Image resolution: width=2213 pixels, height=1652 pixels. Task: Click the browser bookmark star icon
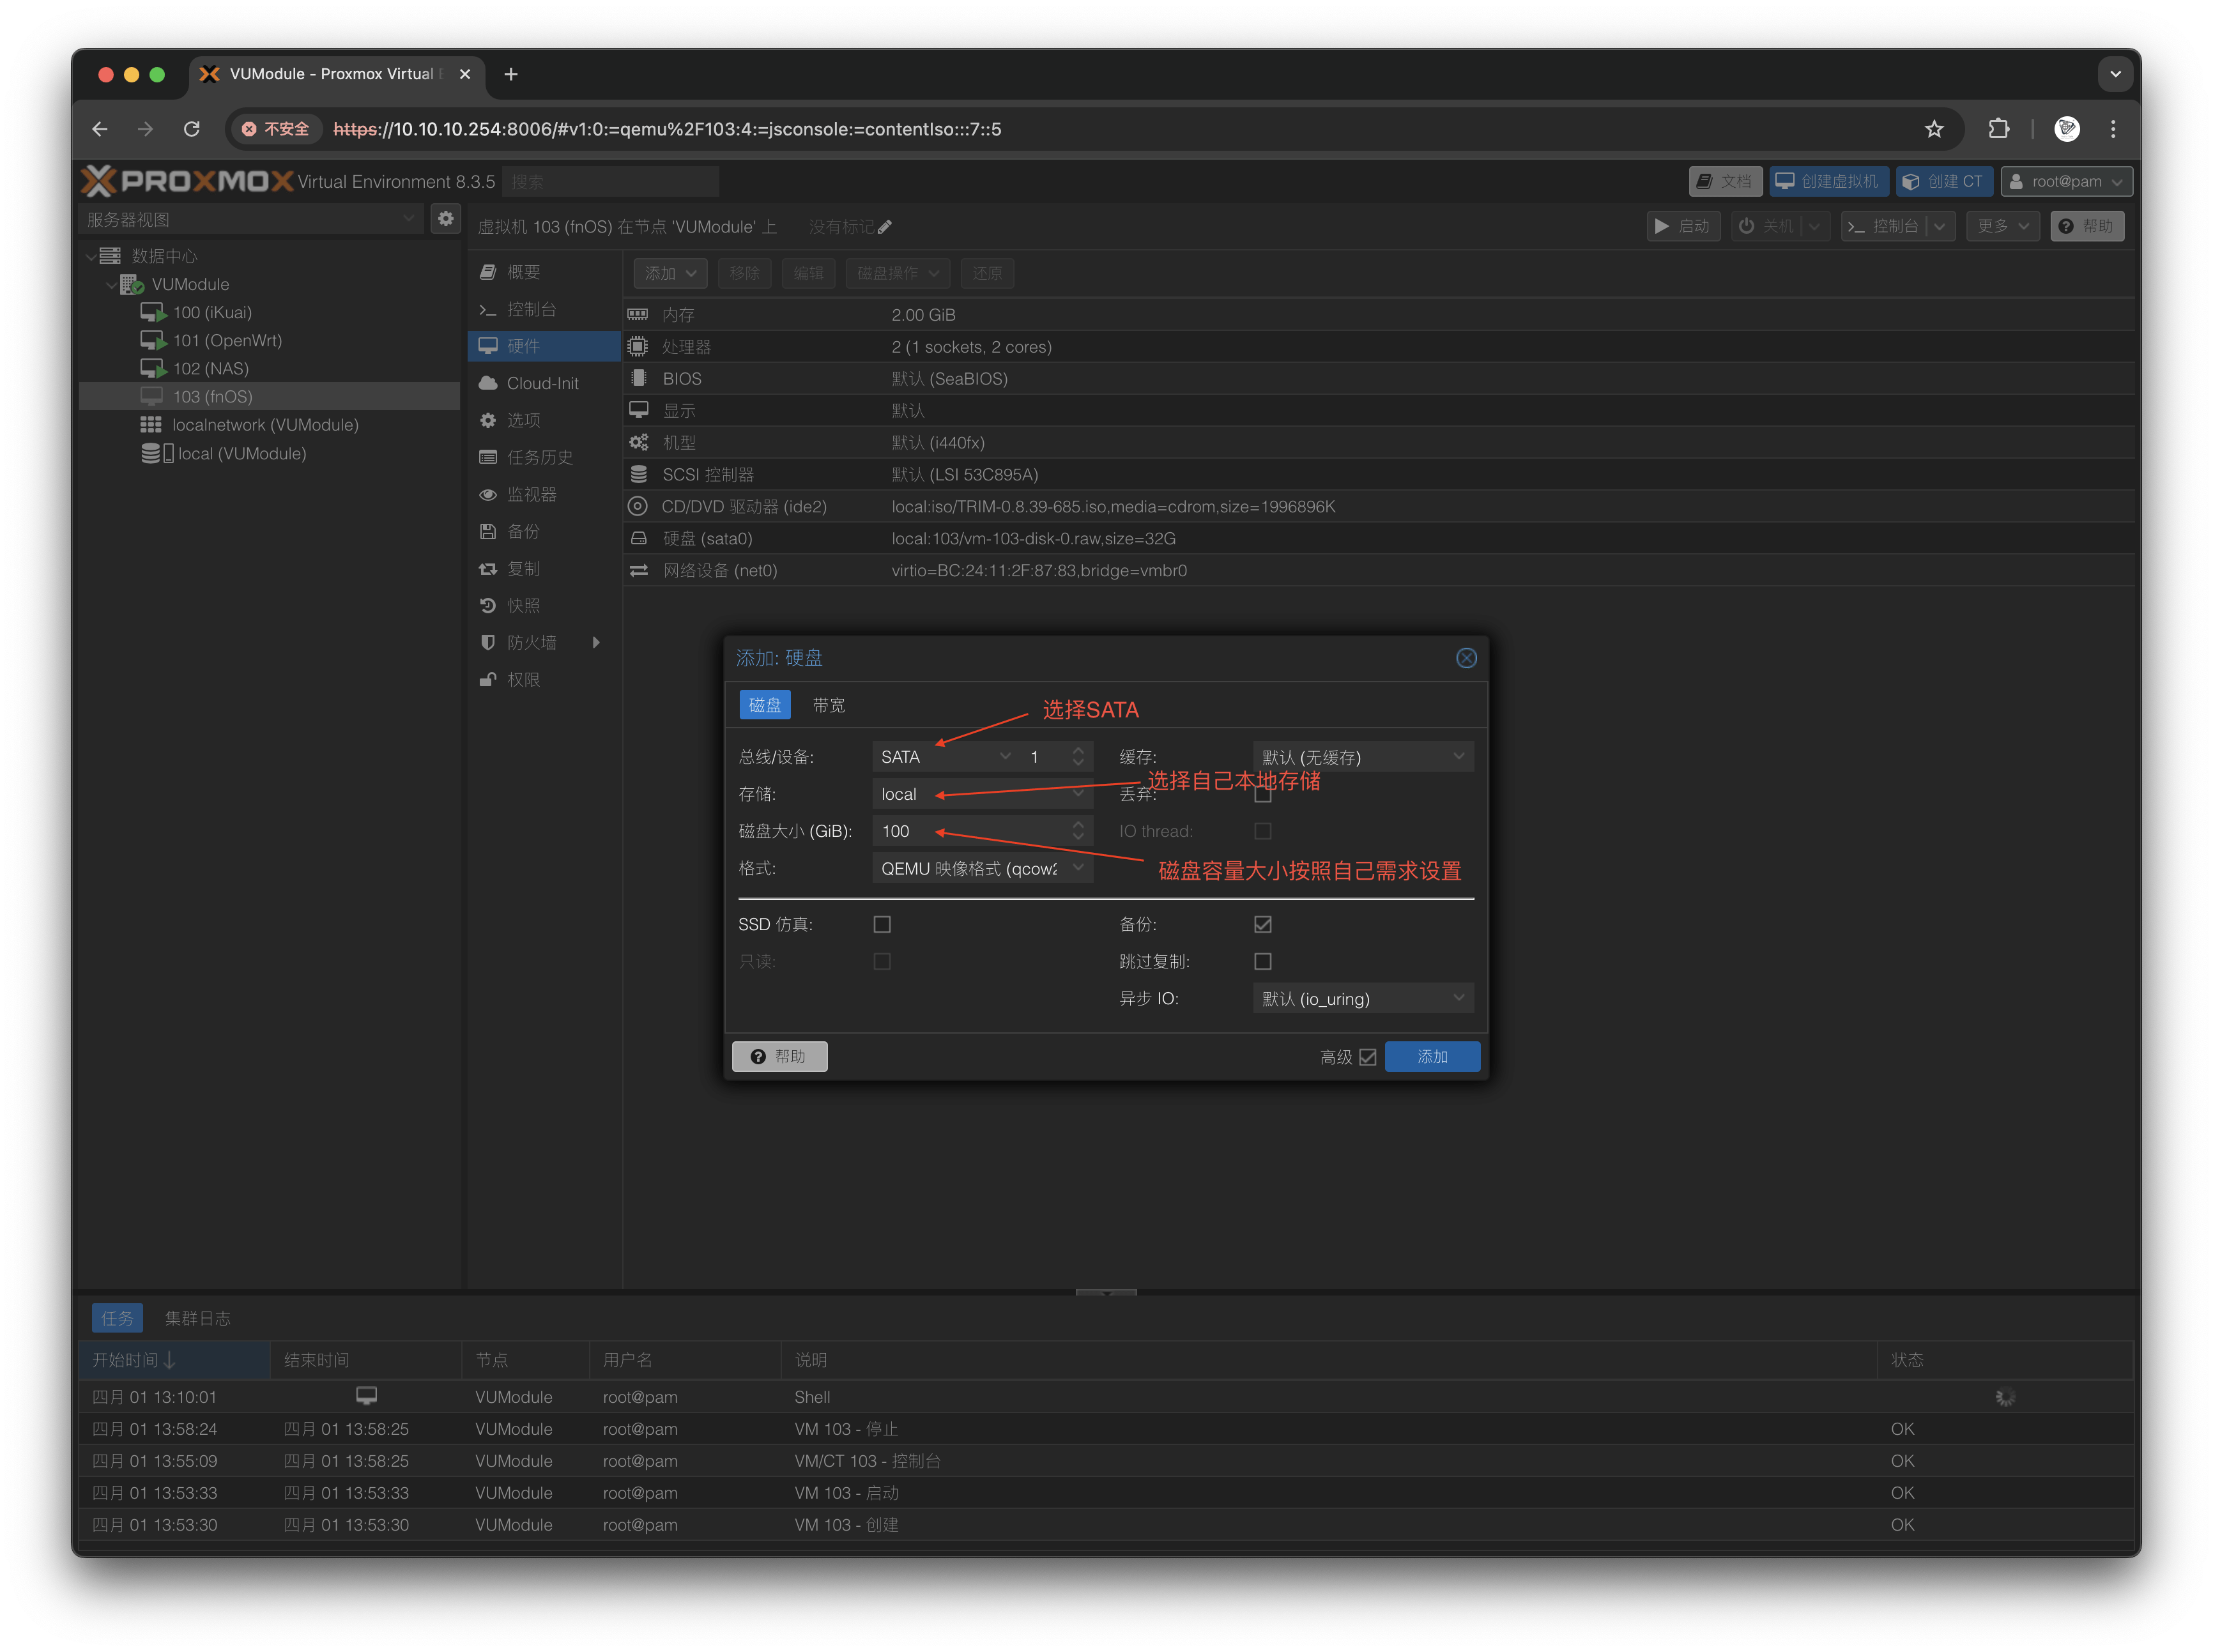coord(1933,129)
